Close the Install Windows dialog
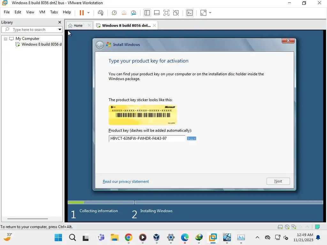Image resolution: width=327 pixels, height=245 pixels. point(288,41)
